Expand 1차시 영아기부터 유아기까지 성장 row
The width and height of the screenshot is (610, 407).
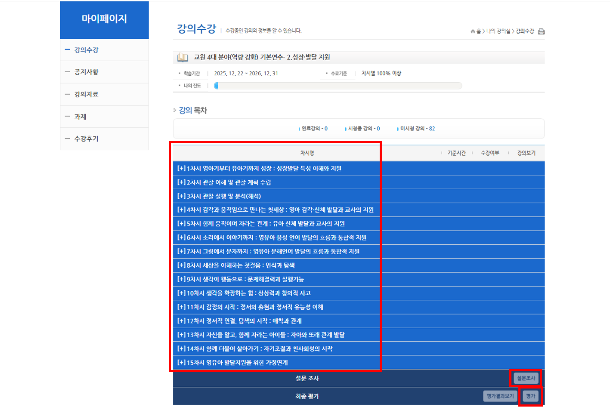click(x=259, y=169)
